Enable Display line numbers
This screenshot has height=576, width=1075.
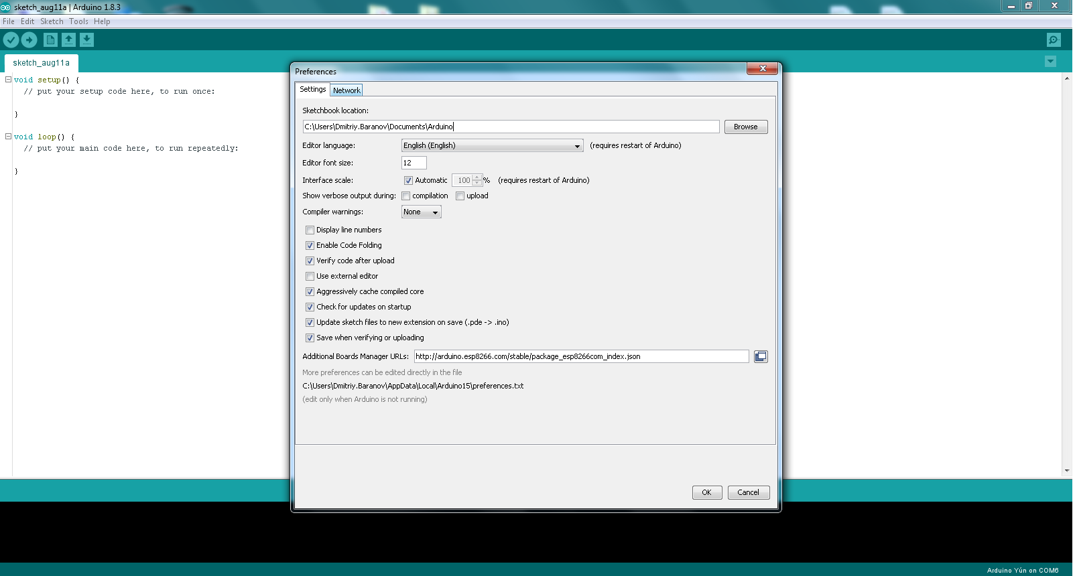point(310,230)
